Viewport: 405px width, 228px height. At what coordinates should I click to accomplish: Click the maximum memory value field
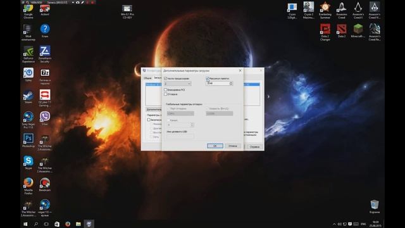click(x=218, y=83)
